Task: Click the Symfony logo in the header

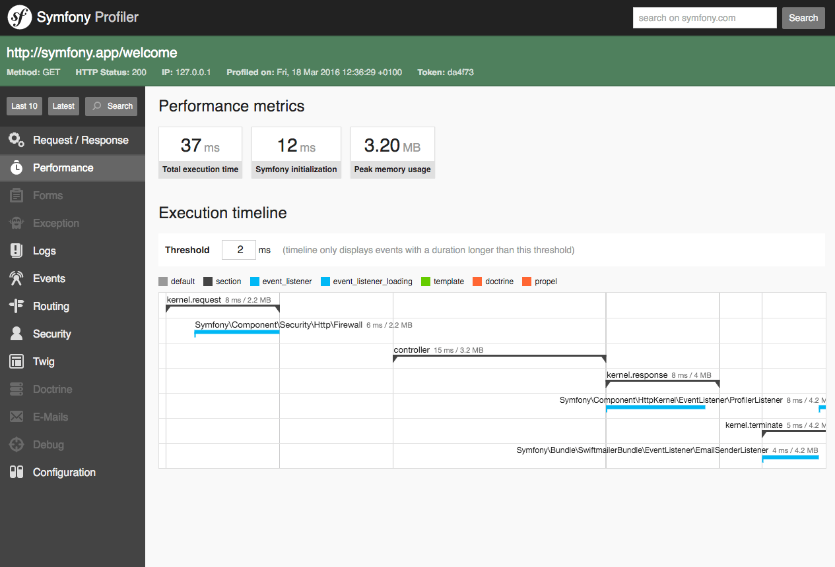Action: [19, 17]
